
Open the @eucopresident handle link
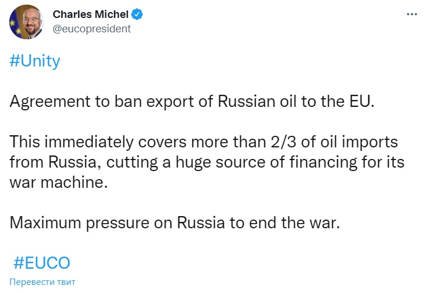(x=91, y=28)
